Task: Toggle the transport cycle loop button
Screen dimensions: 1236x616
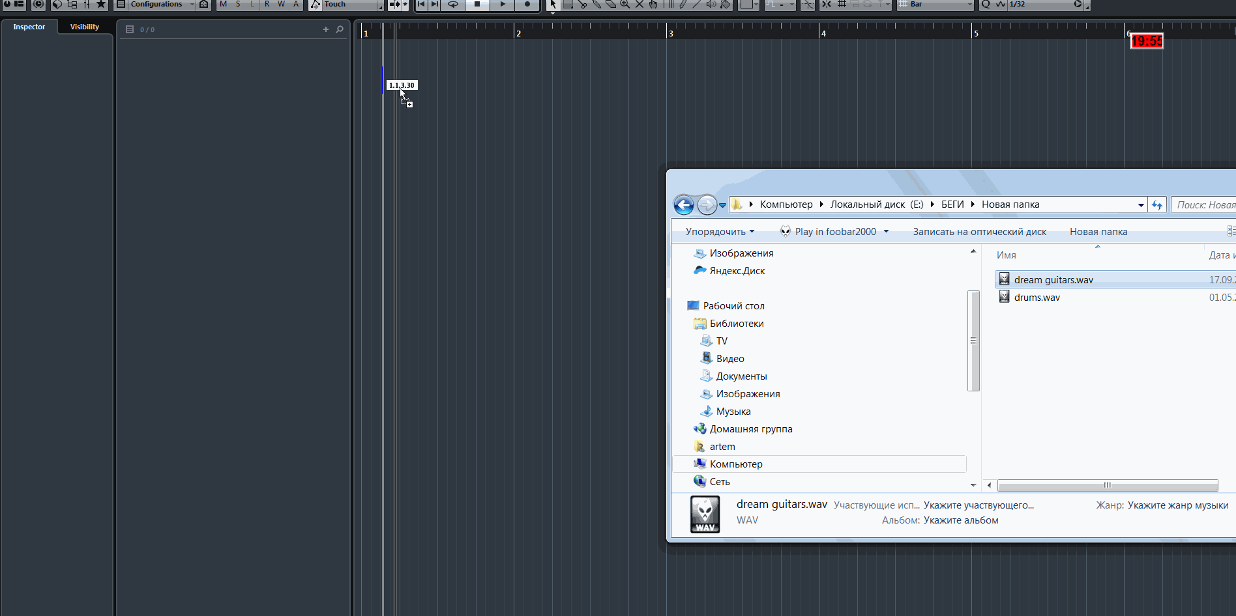Action: pos(453,4)
